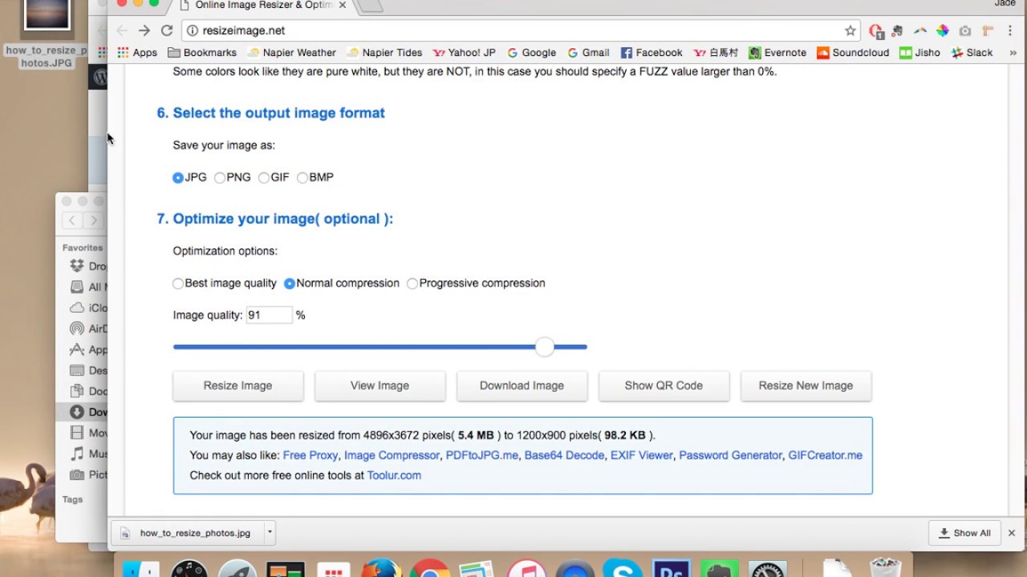Click the camera screenshot extension icon
Image resolution: width=1027 pixels, height=577 pixels.
coord(965,30)
